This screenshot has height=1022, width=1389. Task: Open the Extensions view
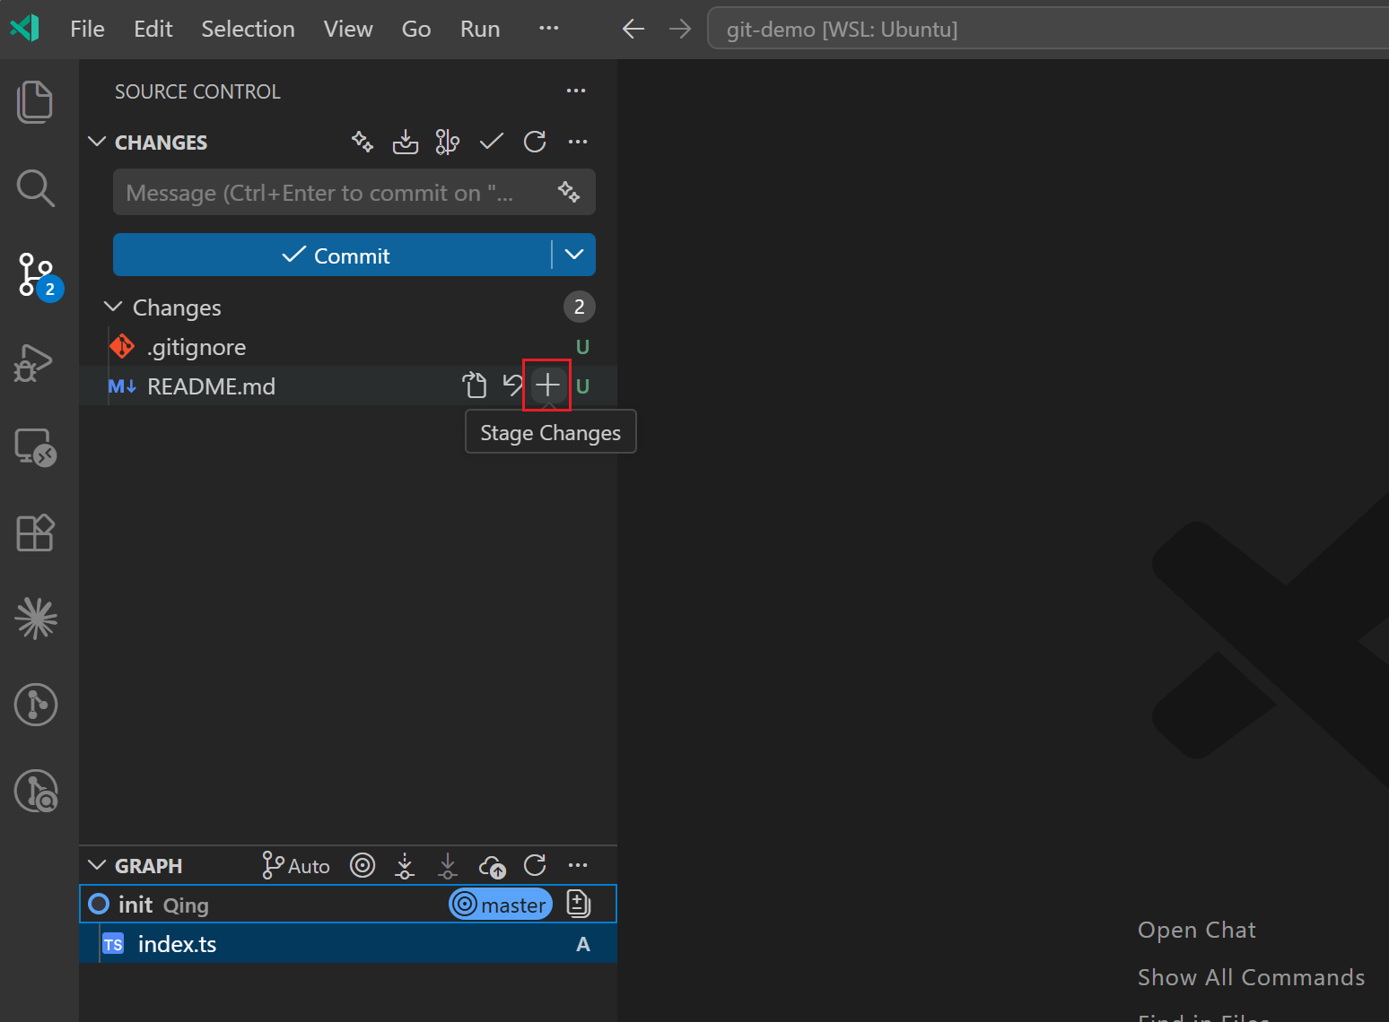(35, 533)
